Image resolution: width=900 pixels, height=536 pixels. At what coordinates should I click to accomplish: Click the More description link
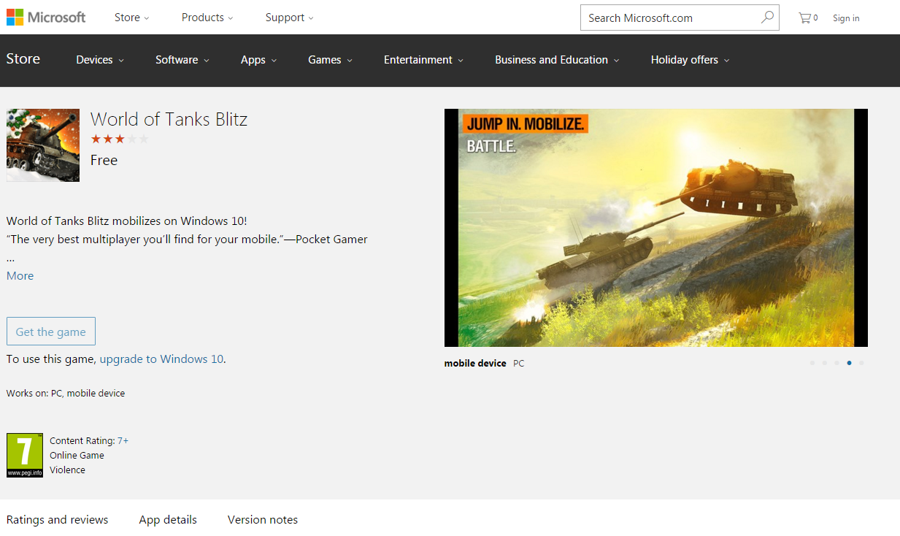[20, 275]
